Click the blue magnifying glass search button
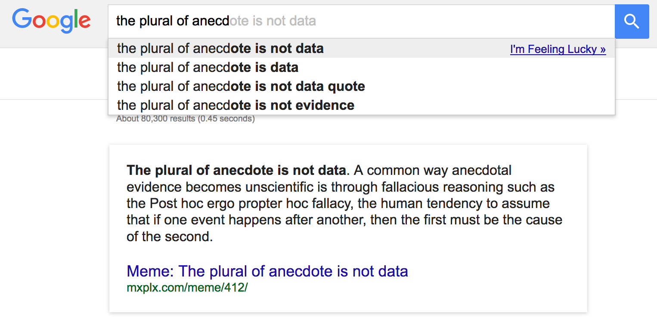The width and height of the screenshot is (657, 317). (x=631, y=21)
